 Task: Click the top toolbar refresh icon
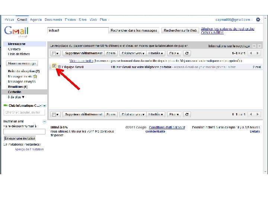click(187, 53)
